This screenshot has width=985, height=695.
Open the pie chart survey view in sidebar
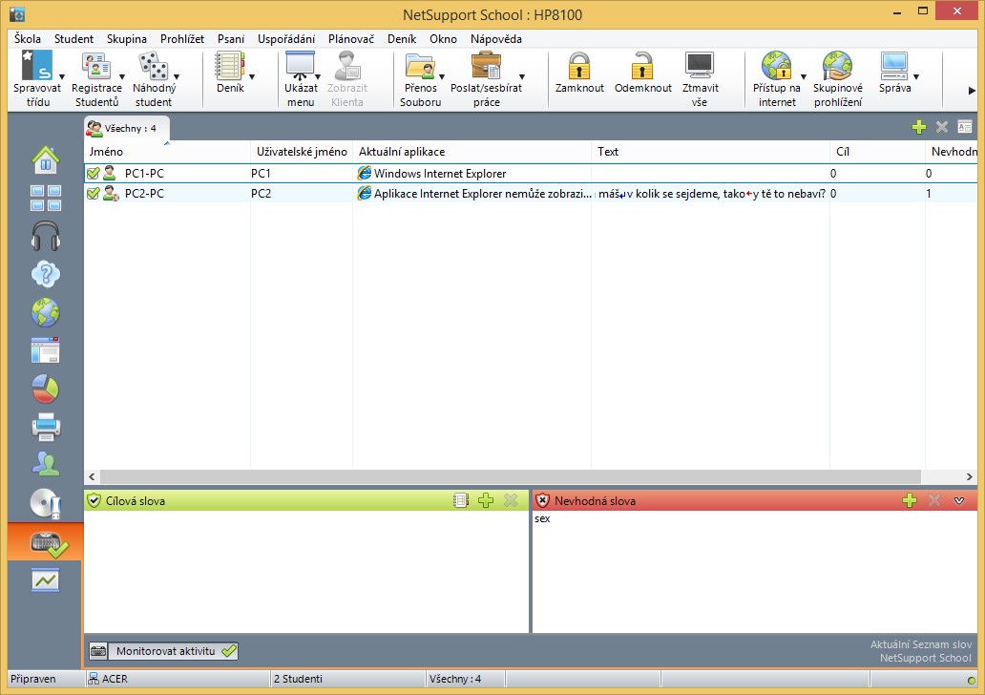tap(46, 389)
